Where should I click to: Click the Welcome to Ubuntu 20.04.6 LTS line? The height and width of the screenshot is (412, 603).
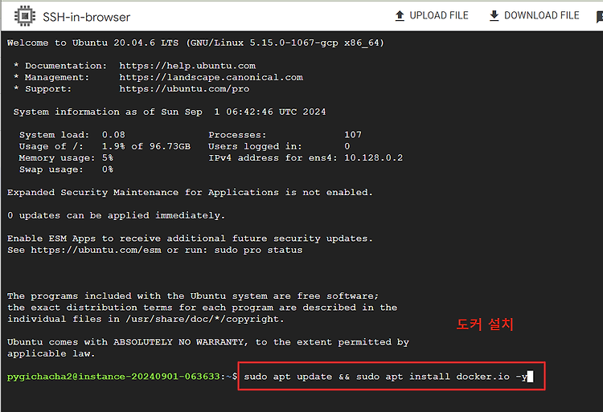click(195, 43)
